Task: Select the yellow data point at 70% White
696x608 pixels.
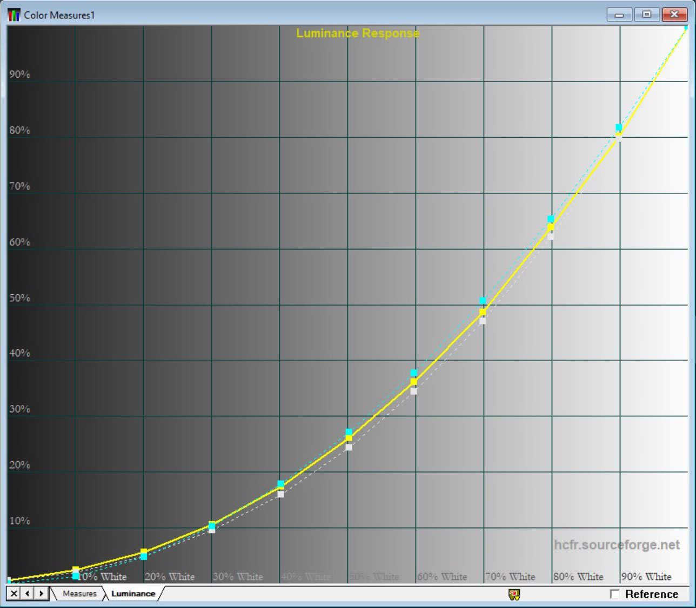Action: point(483,312)
